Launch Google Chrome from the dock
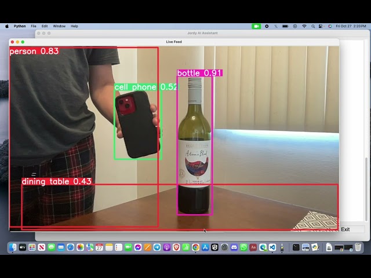Viewport: 371px width, 278px height. tap(195, 247)
